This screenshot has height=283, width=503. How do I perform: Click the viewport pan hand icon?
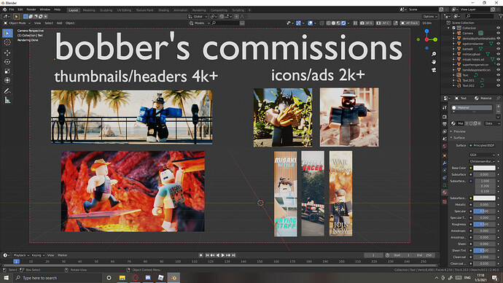[434, 62]
